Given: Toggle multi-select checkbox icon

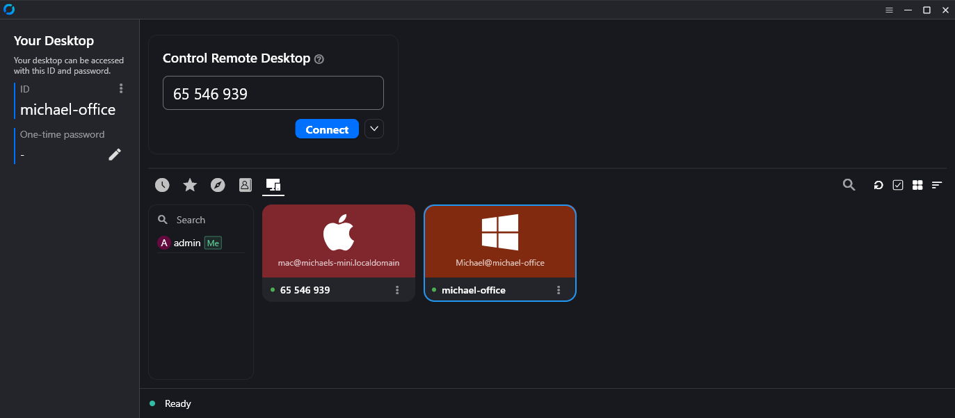Looking at the screenshot, I should 898,185.
